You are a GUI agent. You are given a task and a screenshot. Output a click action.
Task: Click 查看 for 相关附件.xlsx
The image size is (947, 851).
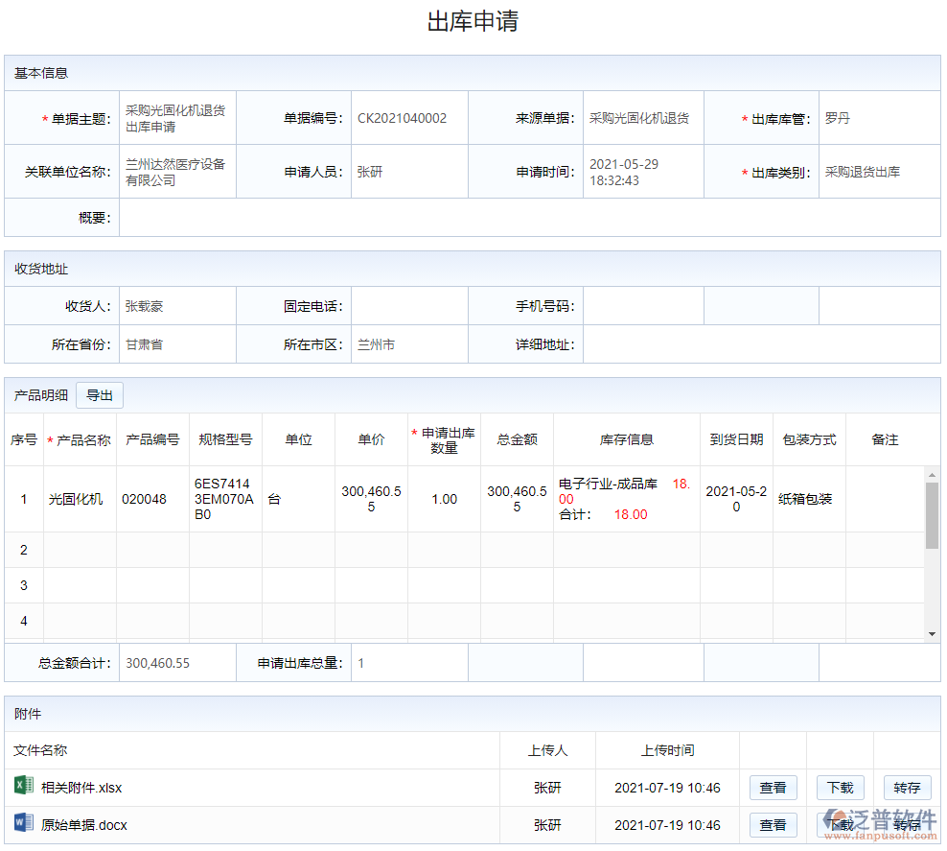773,788
